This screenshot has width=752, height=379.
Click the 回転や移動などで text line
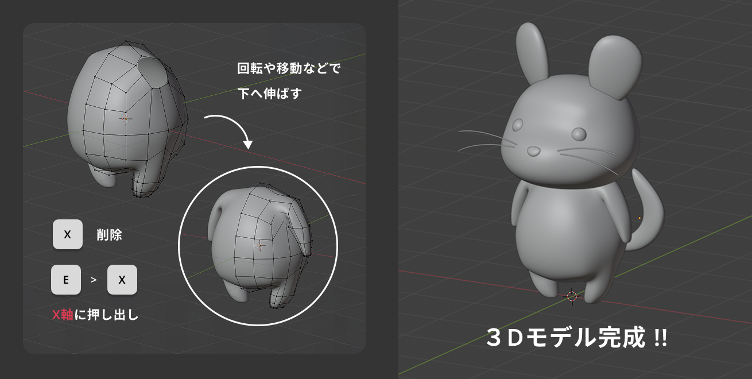click(289, 69)
